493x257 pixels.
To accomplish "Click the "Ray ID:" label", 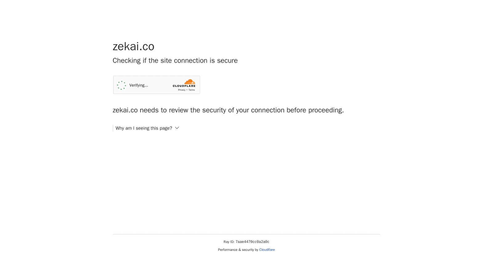I will [x=229, y=242].
